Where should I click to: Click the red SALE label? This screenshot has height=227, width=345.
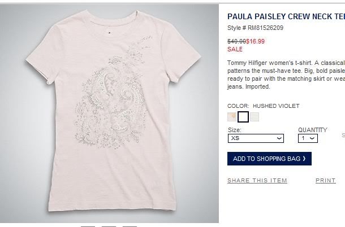(235, 49)
